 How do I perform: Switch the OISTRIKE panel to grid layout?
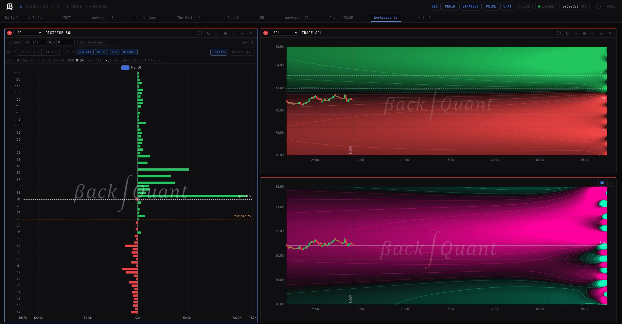[x=234, y=33]
